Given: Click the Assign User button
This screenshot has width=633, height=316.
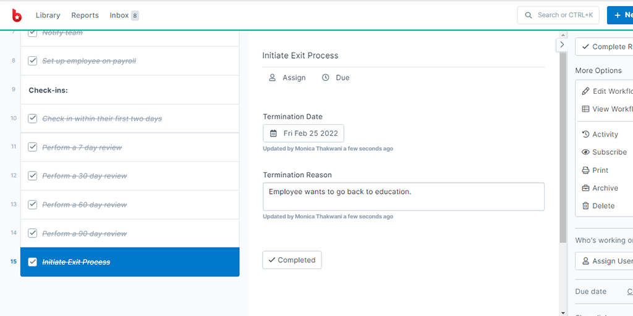Looking at the screenshot, I should point(605,261).
